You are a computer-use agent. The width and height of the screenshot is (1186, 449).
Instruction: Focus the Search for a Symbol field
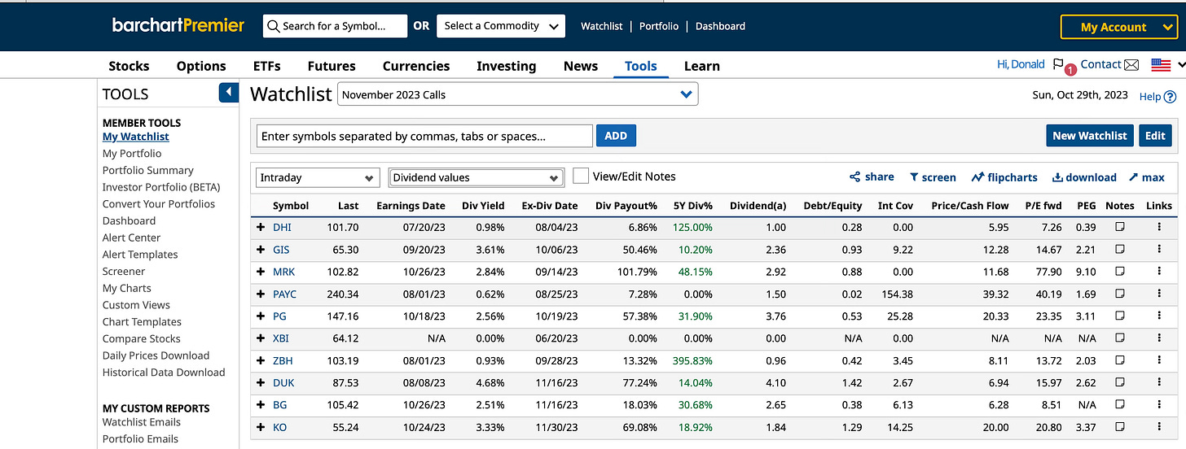coord(335,26)
